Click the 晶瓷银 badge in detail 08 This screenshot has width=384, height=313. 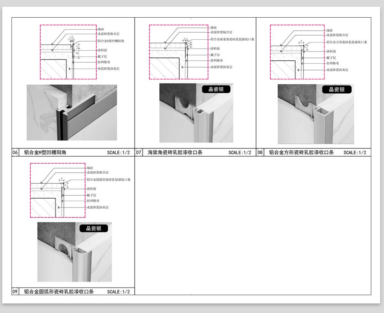coord(337,89)
